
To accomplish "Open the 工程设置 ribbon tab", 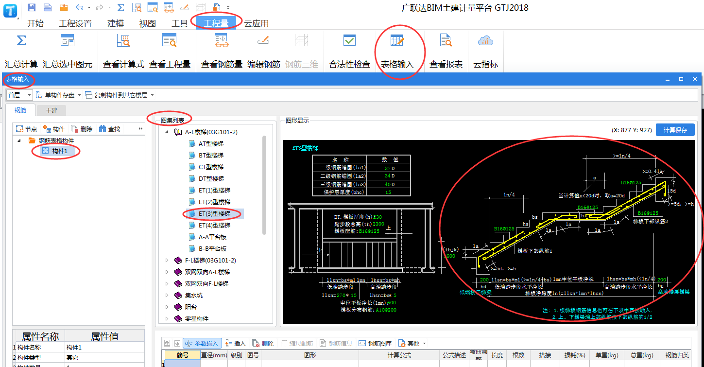I will coord(75,23).
